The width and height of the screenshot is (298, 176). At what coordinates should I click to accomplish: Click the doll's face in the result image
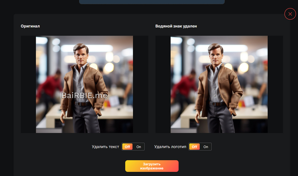click(x=215, y=55)
